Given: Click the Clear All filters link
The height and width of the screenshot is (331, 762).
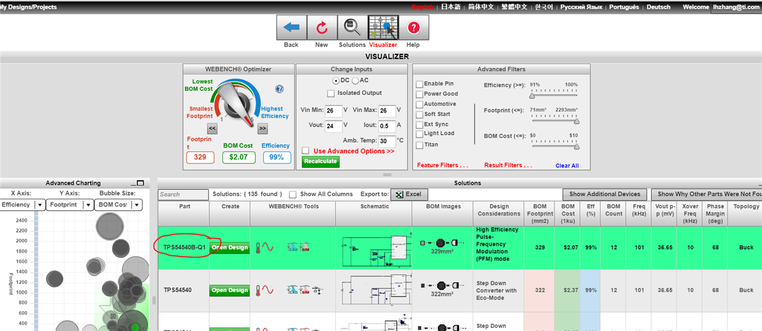Looking at the screenshot, I should click(567, 165).
